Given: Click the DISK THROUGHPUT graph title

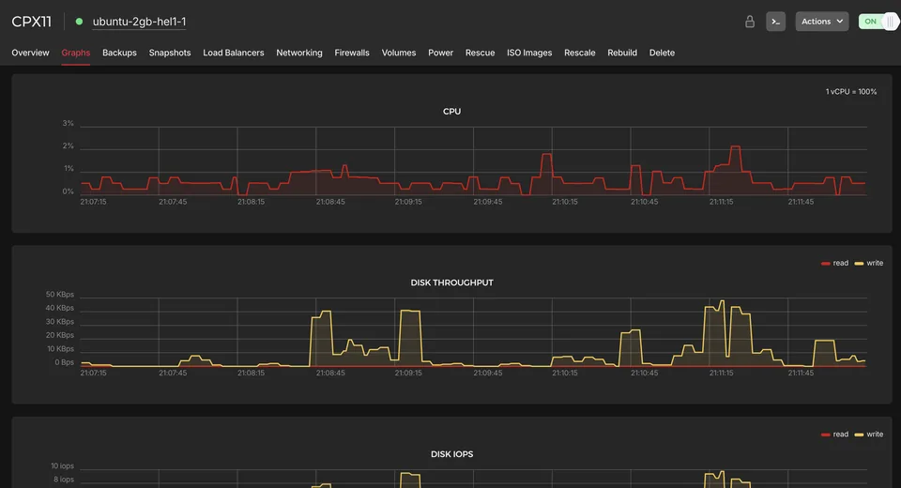Looking at the screenshot, I should coord(451,282).
